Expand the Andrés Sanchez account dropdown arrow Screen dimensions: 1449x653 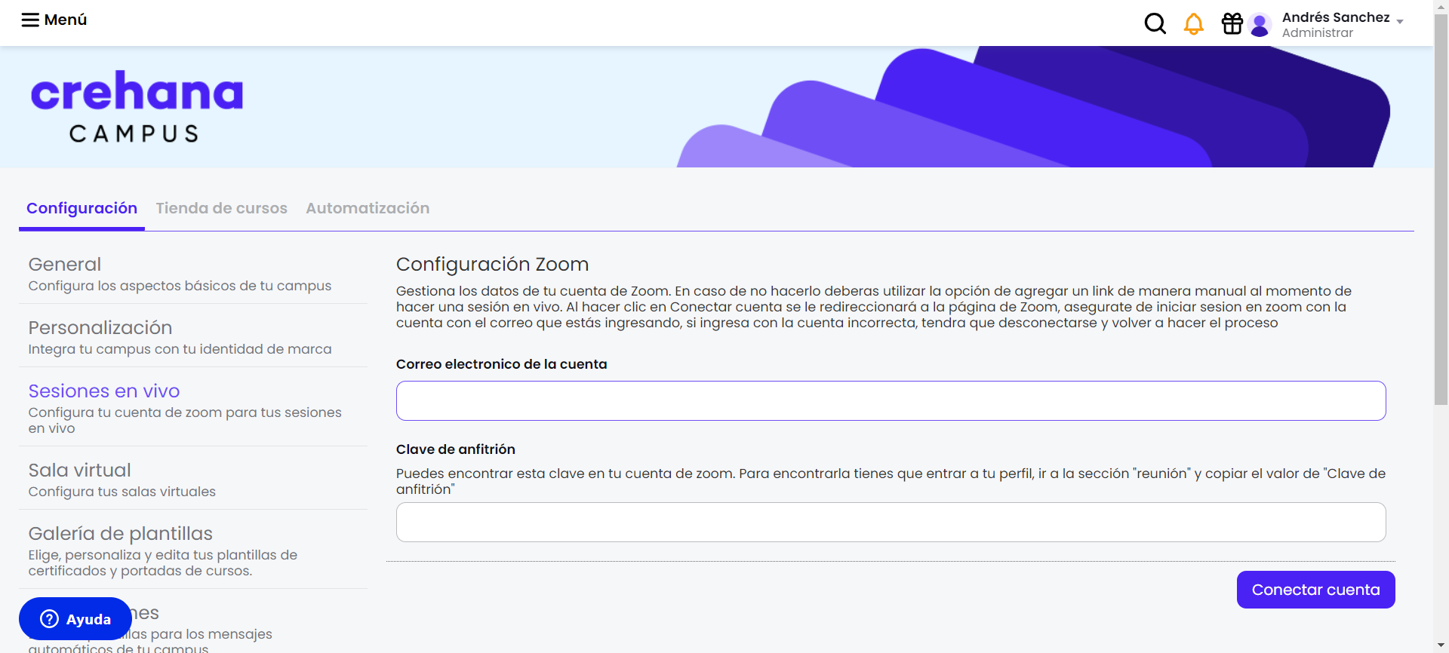(1400, 22)
